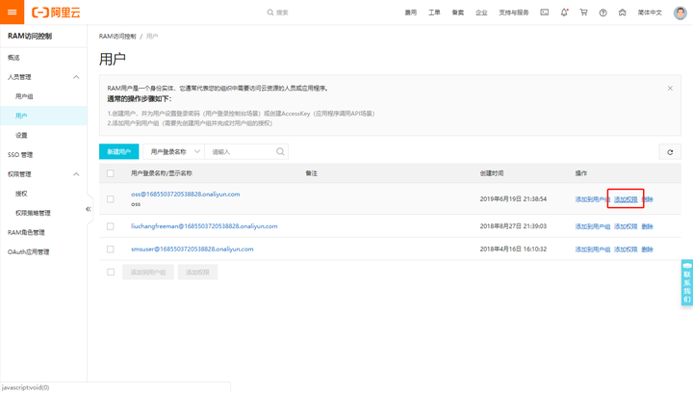Click the bottom 添加到用户组 batch button
Viewport: 693px width, 393px height.
tap(148, 273)
